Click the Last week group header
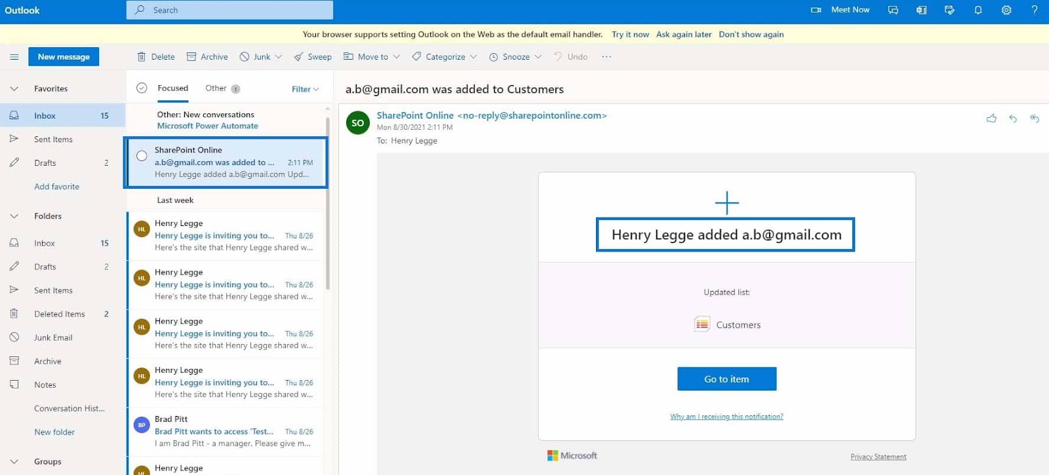This screenshot has width=1049, height=475. coord(175,200)
